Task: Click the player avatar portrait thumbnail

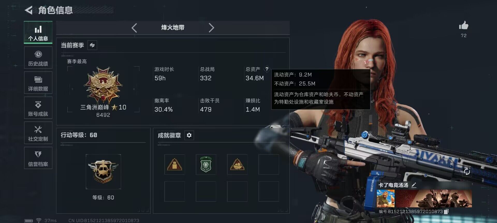Action: click(386, 198)
